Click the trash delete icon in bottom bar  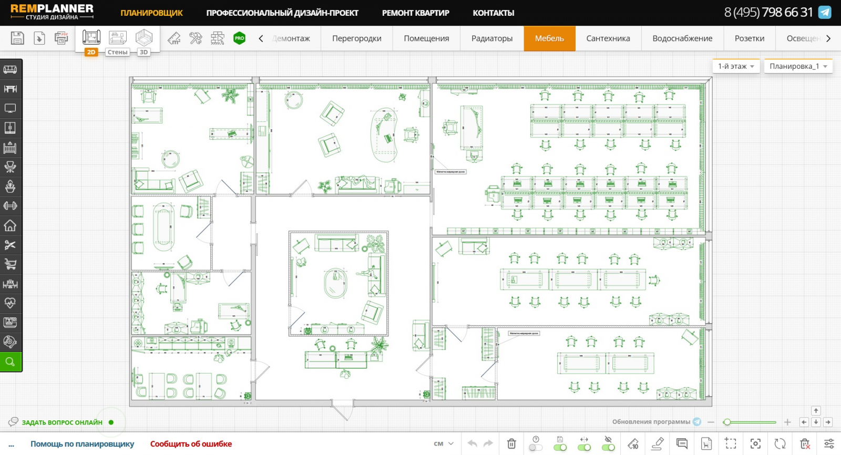click(511, 444)
